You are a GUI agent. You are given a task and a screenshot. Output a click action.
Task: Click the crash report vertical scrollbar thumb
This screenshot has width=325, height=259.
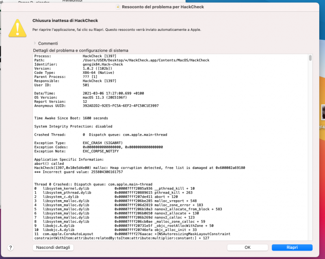[310, 58]
